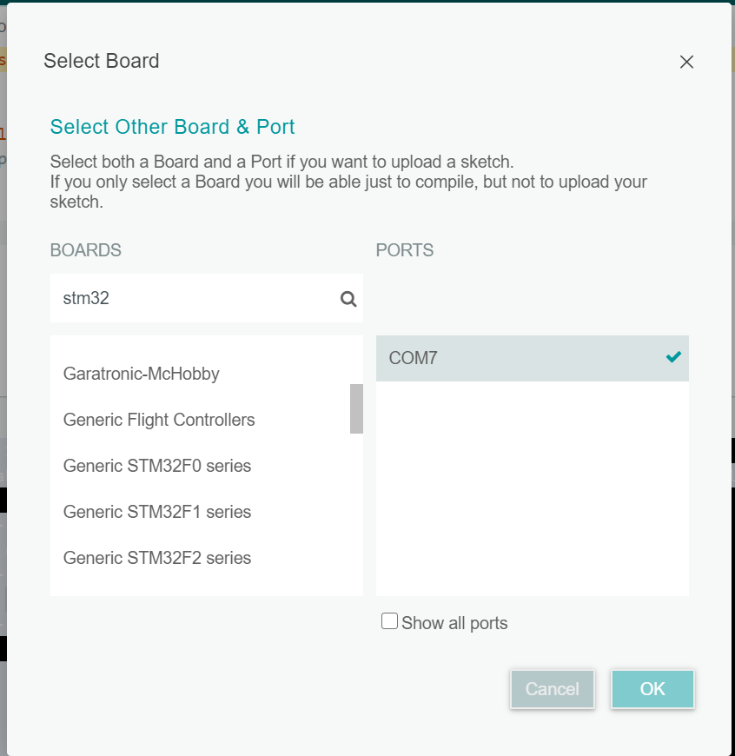Click the stm32 board search field
735x756 pixels.
(x=174, y=298)
